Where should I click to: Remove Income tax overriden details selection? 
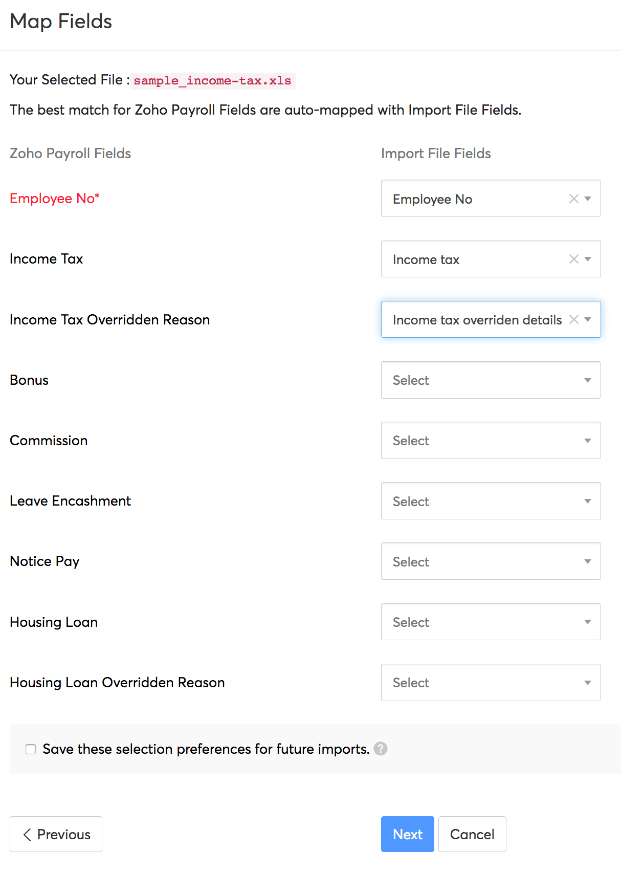pos(574,319)
